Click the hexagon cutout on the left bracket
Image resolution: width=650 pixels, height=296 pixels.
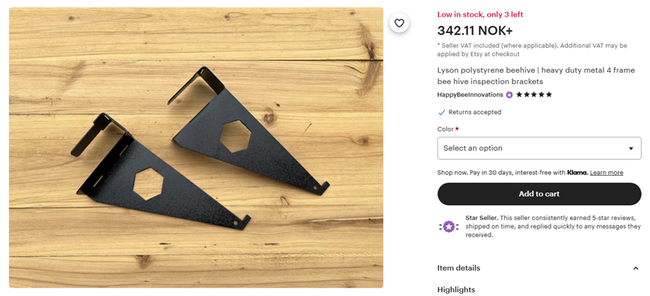pyautogui.click(x=149, y=183)
